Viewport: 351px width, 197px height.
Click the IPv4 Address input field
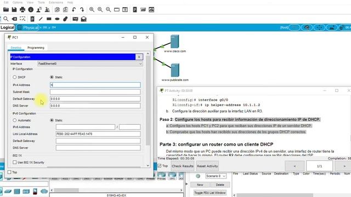95,85
